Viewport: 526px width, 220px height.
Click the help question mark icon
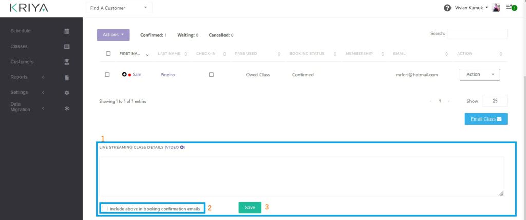[447, 8]
